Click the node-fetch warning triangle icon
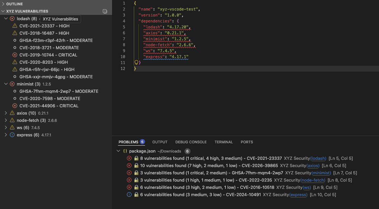This screenshot has height=209, width=379. point(12,121)
